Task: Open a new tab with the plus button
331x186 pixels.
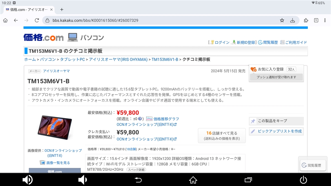Action: pyautogui.click(x=62, y=9)
